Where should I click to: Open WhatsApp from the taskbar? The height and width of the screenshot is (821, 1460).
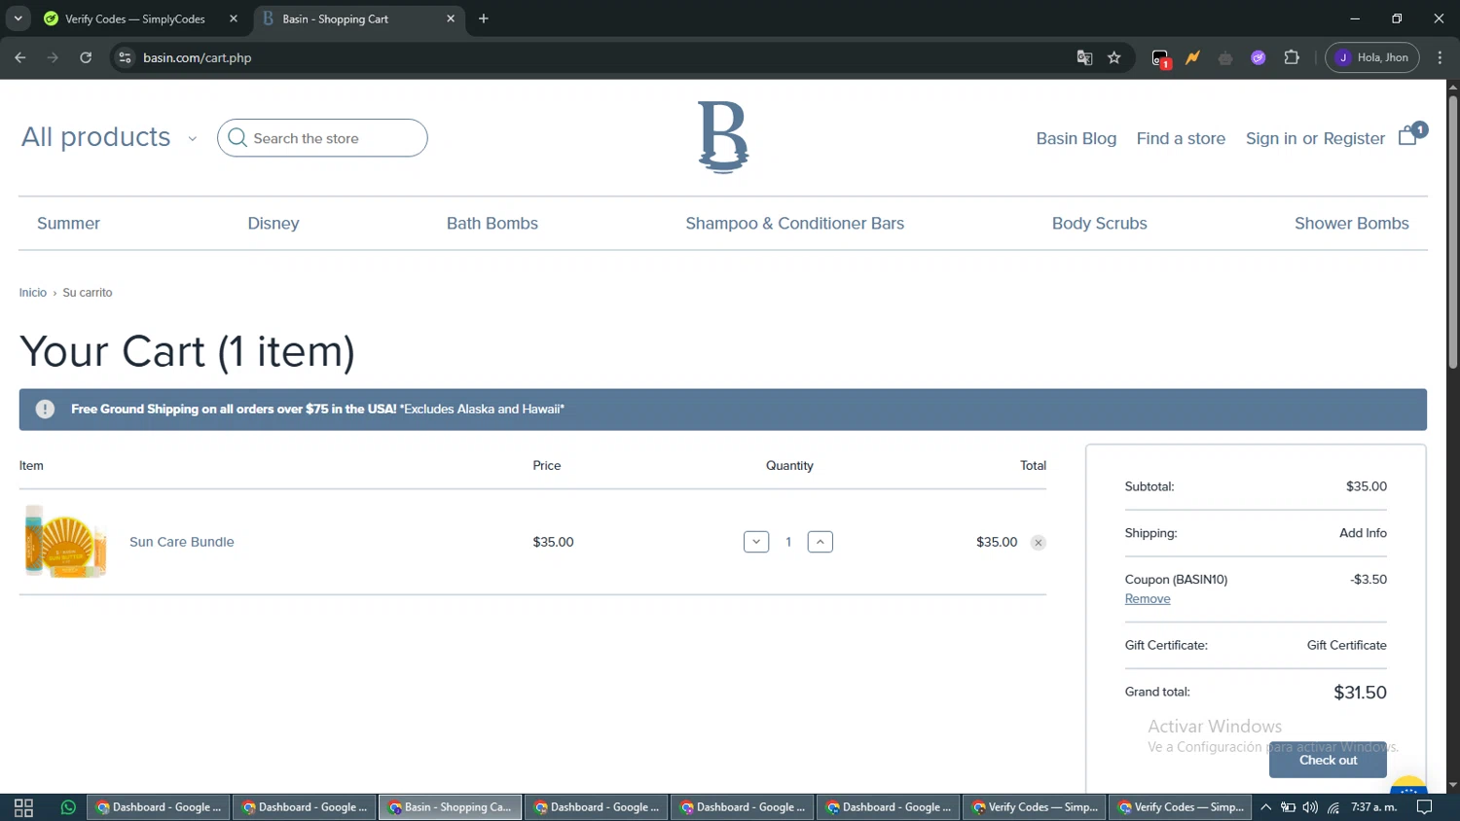click(x=68, y=807)
